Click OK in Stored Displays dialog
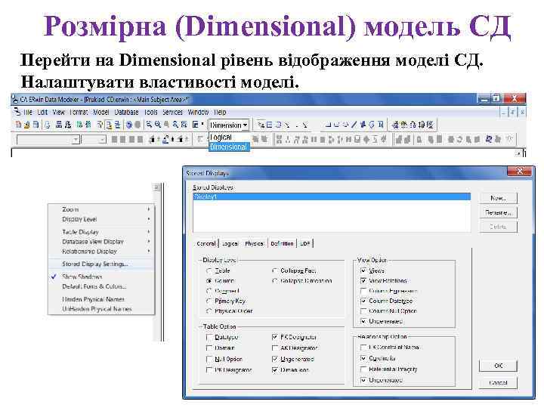This screenshot has width=544, height=408. tap(498, 366)
